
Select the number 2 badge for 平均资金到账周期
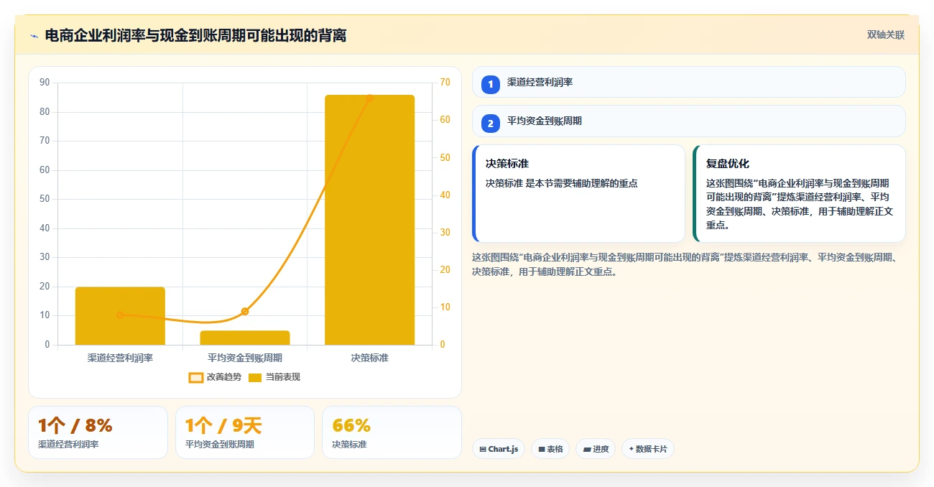(x=491, y=124)
